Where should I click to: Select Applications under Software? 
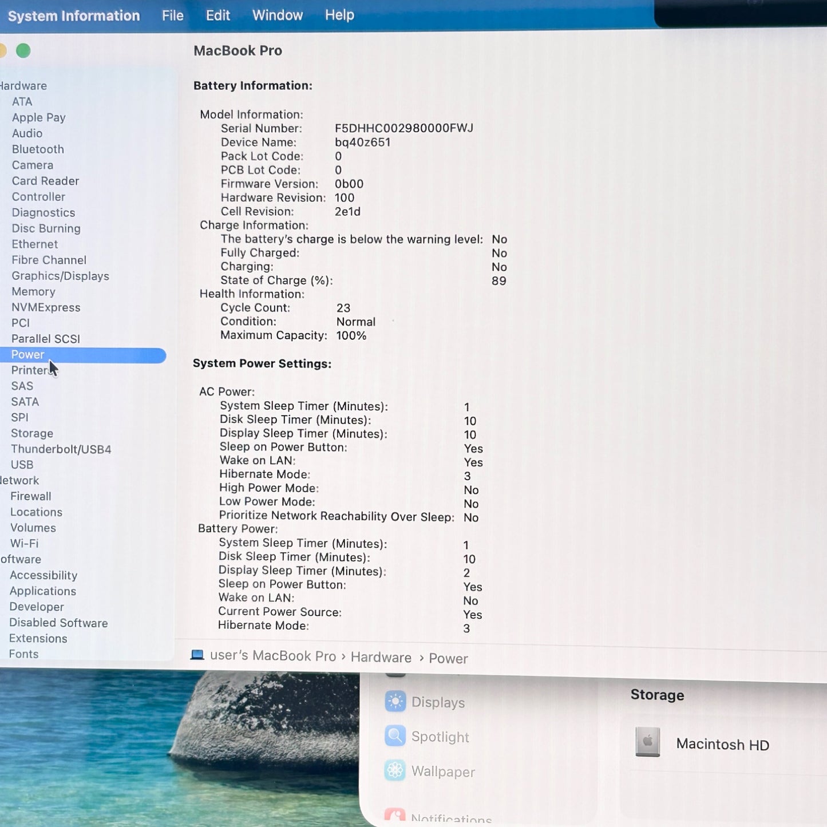point(43,591)
